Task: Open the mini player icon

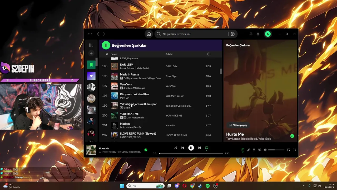Action: (289, 150)
